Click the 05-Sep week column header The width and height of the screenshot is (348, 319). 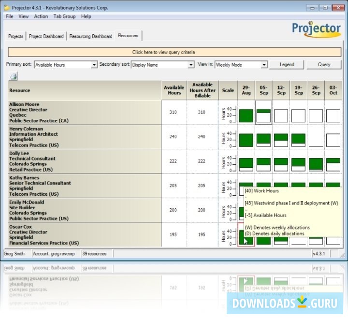coord(263,90)
